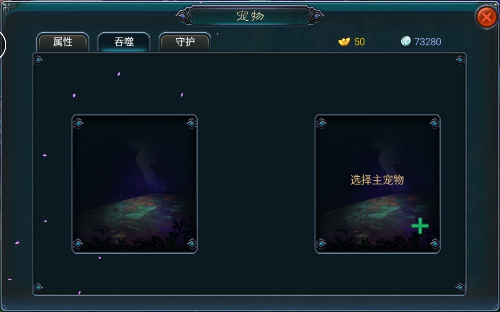Click the left diamond ornament of title
Image resolution: width=500 pixels, height=312 pixels.
click(x=183, y=16)
